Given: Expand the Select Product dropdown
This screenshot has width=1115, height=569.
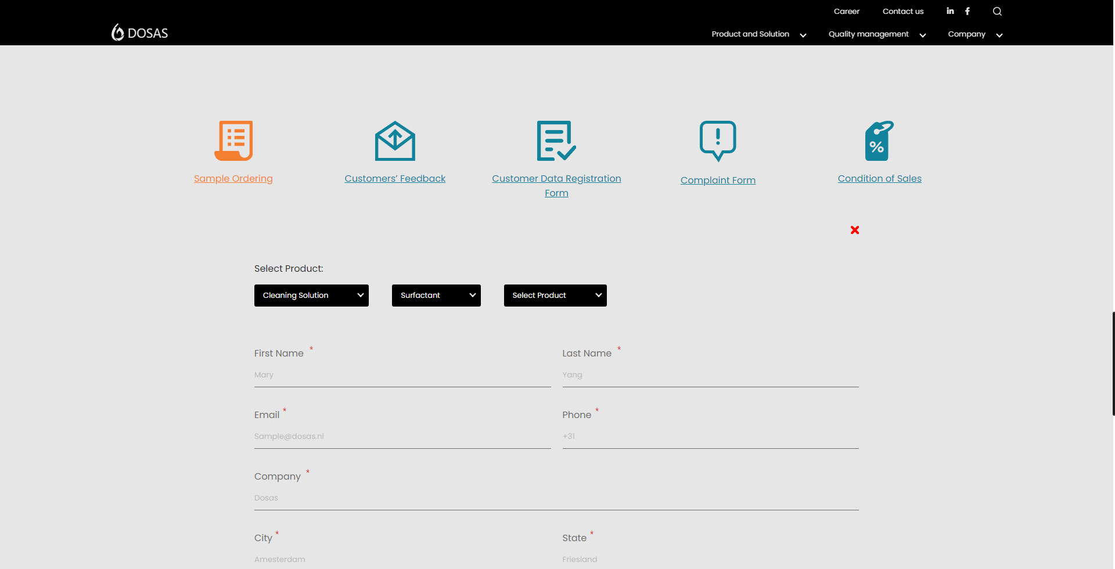Looking at the screenshot, I should [555, 296].
